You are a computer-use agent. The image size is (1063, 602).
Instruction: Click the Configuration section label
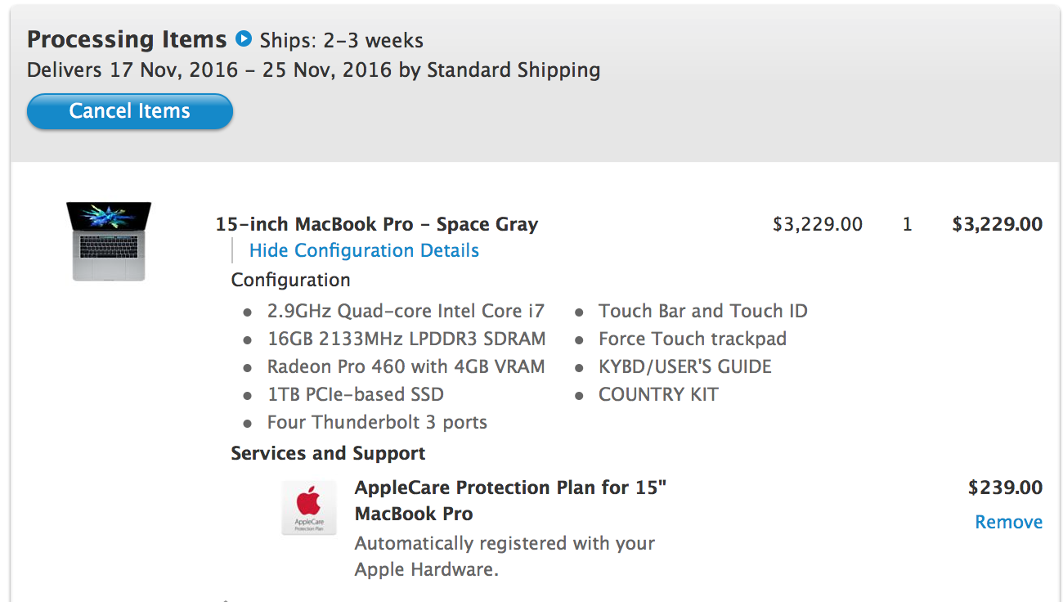pos(290,280)
